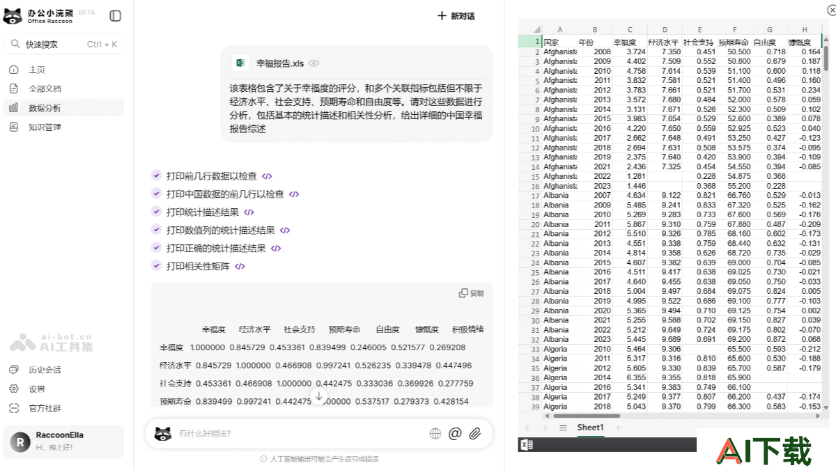Select column A header in spreadsheet
Screen dimensions: 836x470
559,30
